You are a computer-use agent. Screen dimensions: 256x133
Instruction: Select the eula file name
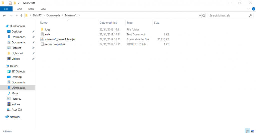coord(47,34)
